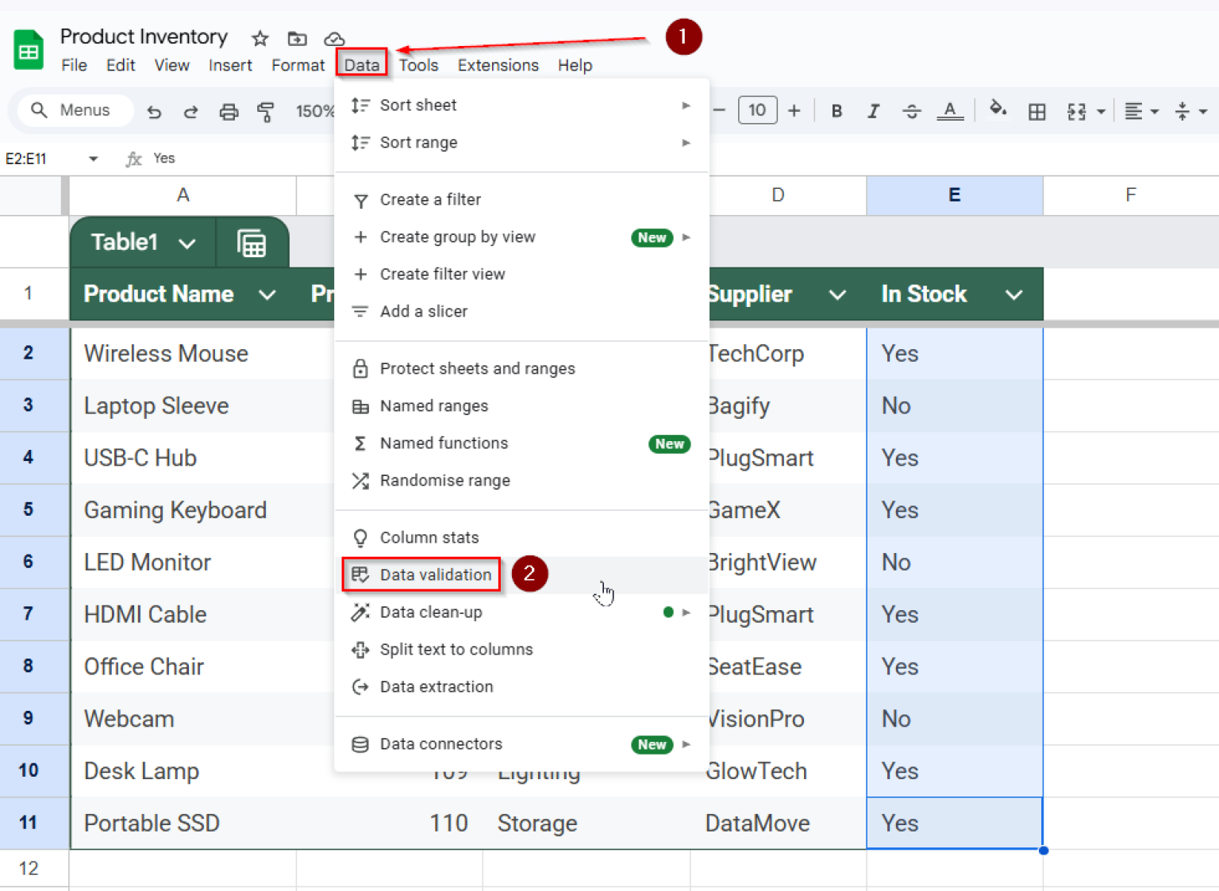1219x891 pixels.
Task: Click the print icon
Action: (229, 111)
